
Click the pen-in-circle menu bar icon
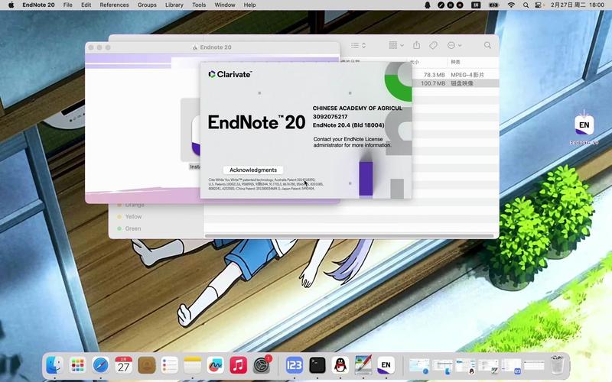pos(441,5)
